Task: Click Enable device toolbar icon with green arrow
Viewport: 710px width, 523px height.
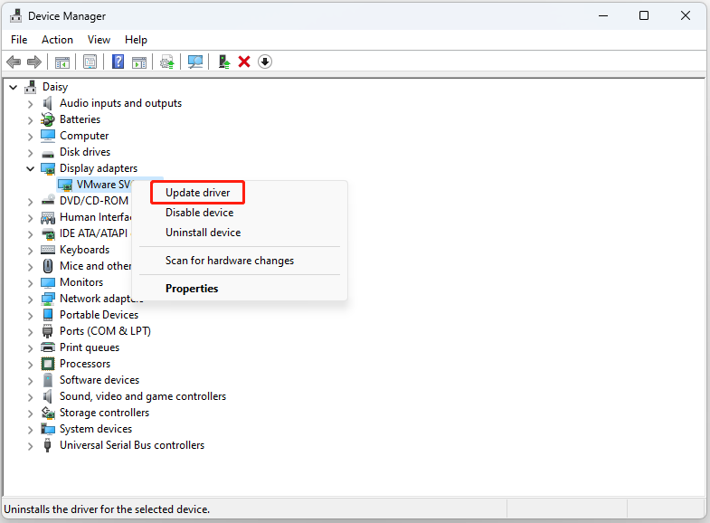Action: (223, 62)
